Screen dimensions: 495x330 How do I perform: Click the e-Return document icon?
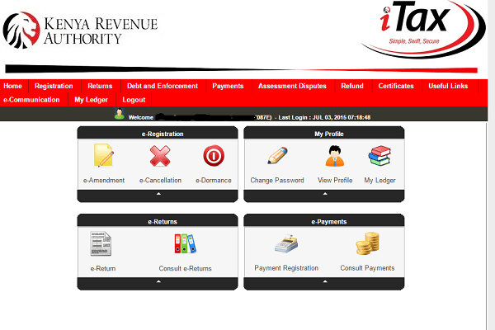pyautogui.click(x=101, y=243)
